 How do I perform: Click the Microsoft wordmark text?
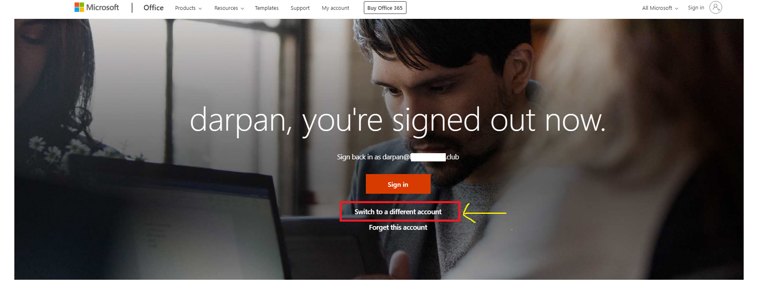pos(102,7)
